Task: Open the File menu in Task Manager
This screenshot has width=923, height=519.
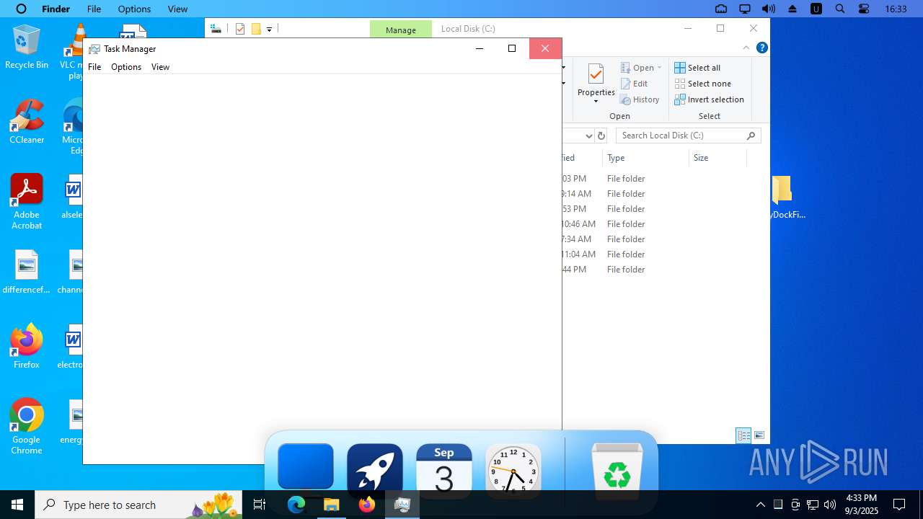Action: [94, 67]
